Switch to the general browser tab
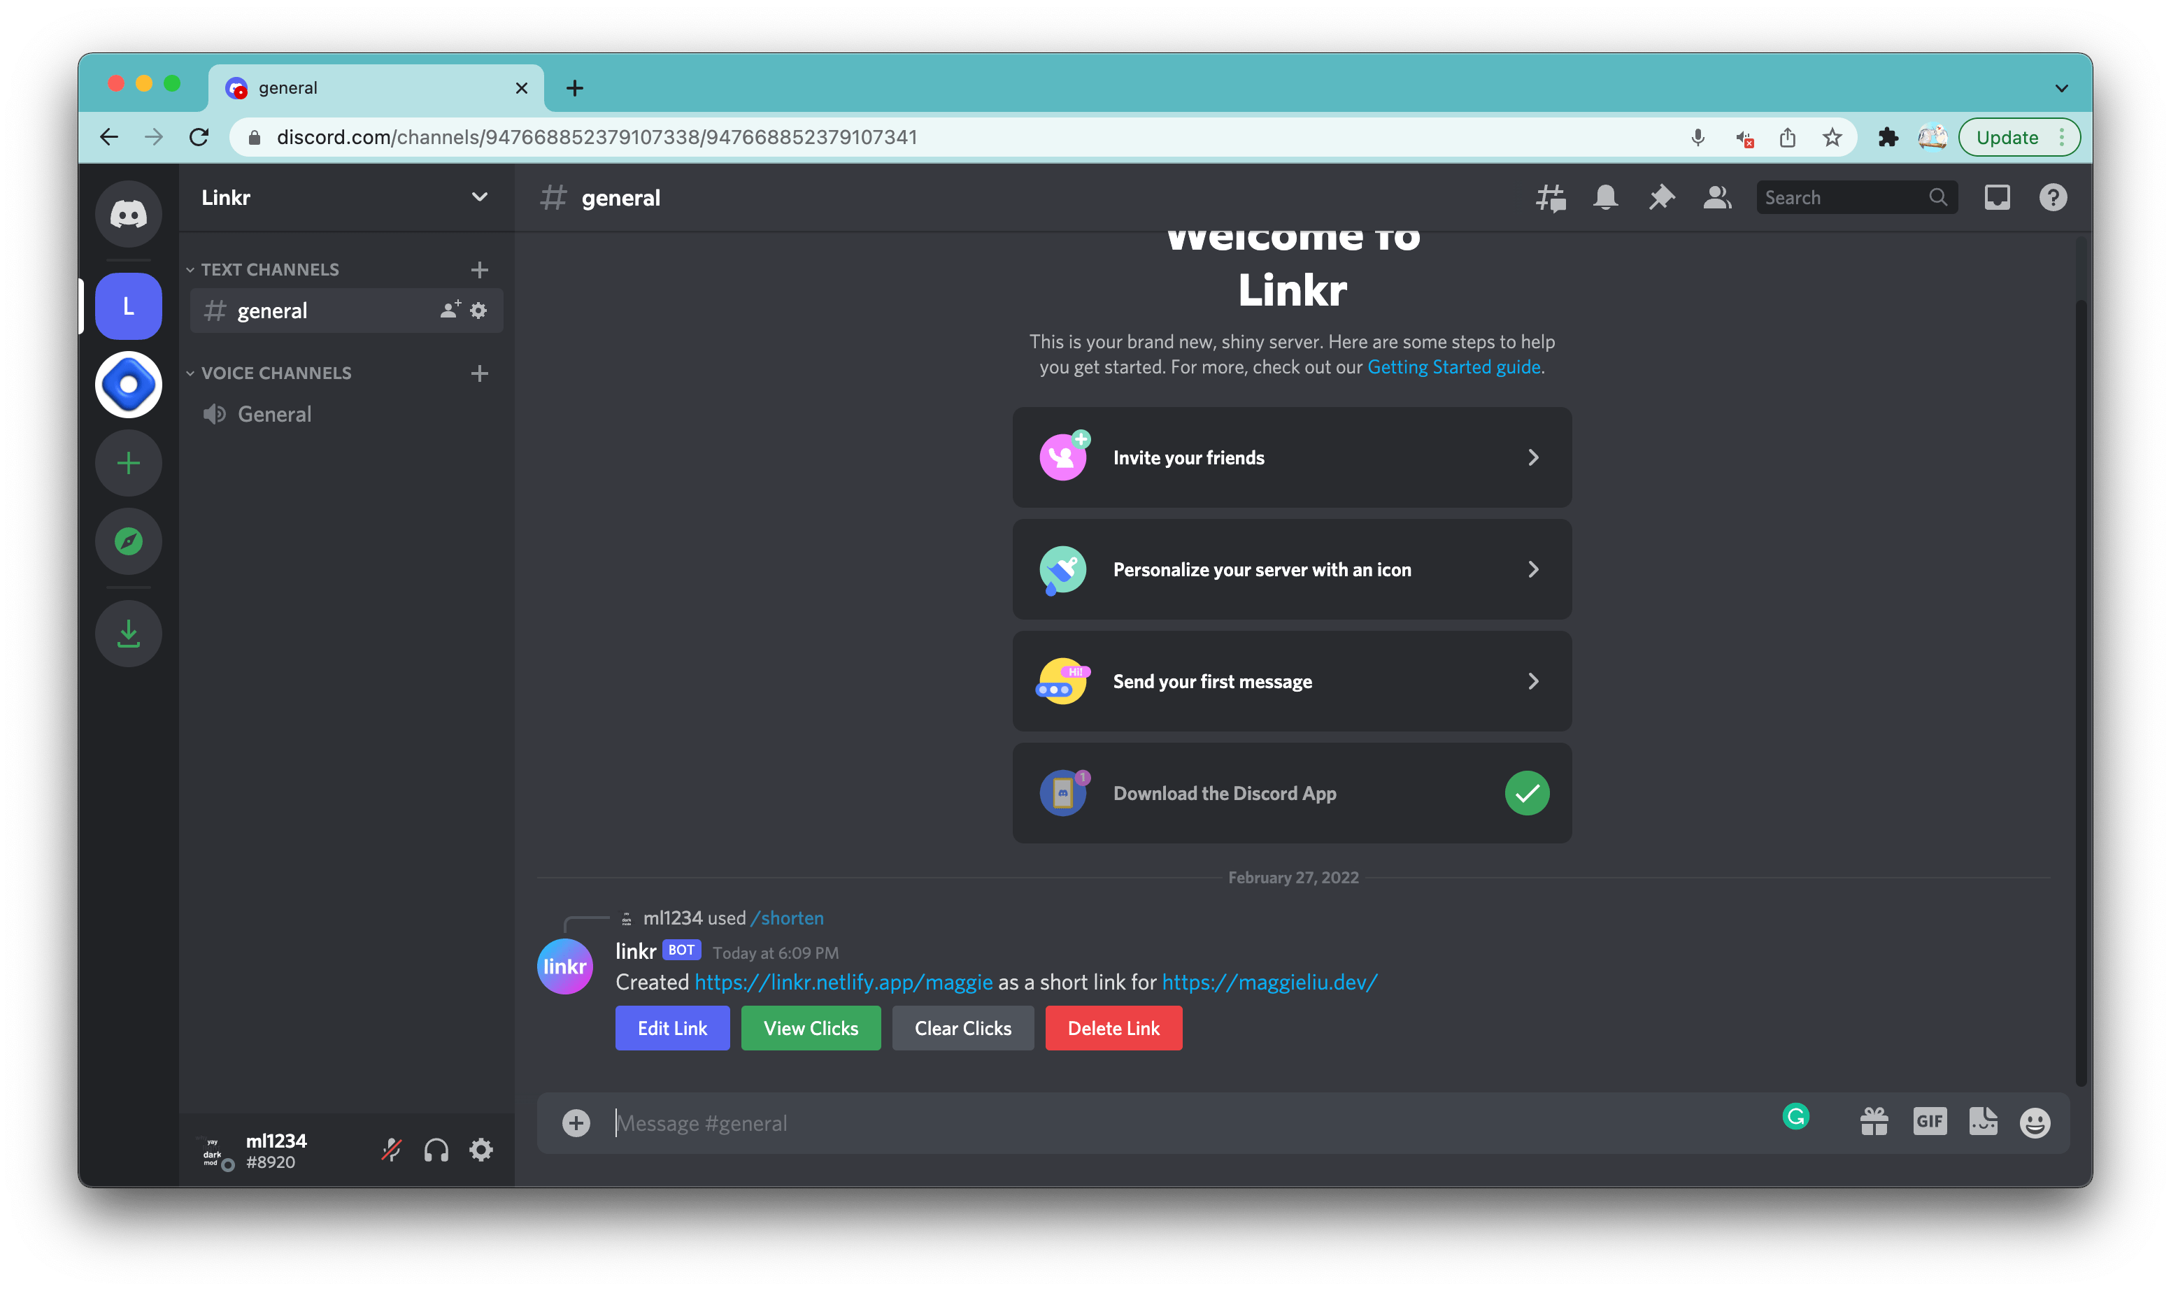The height and width of the screenshot is (1291, 2171). click(290, 87)
